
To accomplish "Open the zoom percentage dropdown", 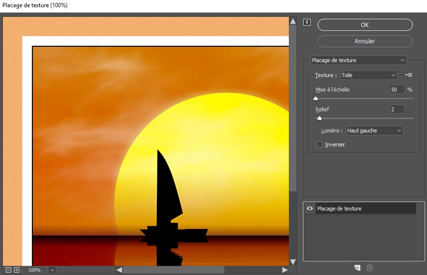I will click(x=52, y=270).
